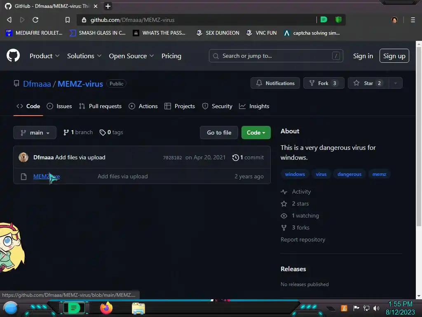Click the dangerous topic tag
This screenshot has width=422, height=317.
click(349, 174)
